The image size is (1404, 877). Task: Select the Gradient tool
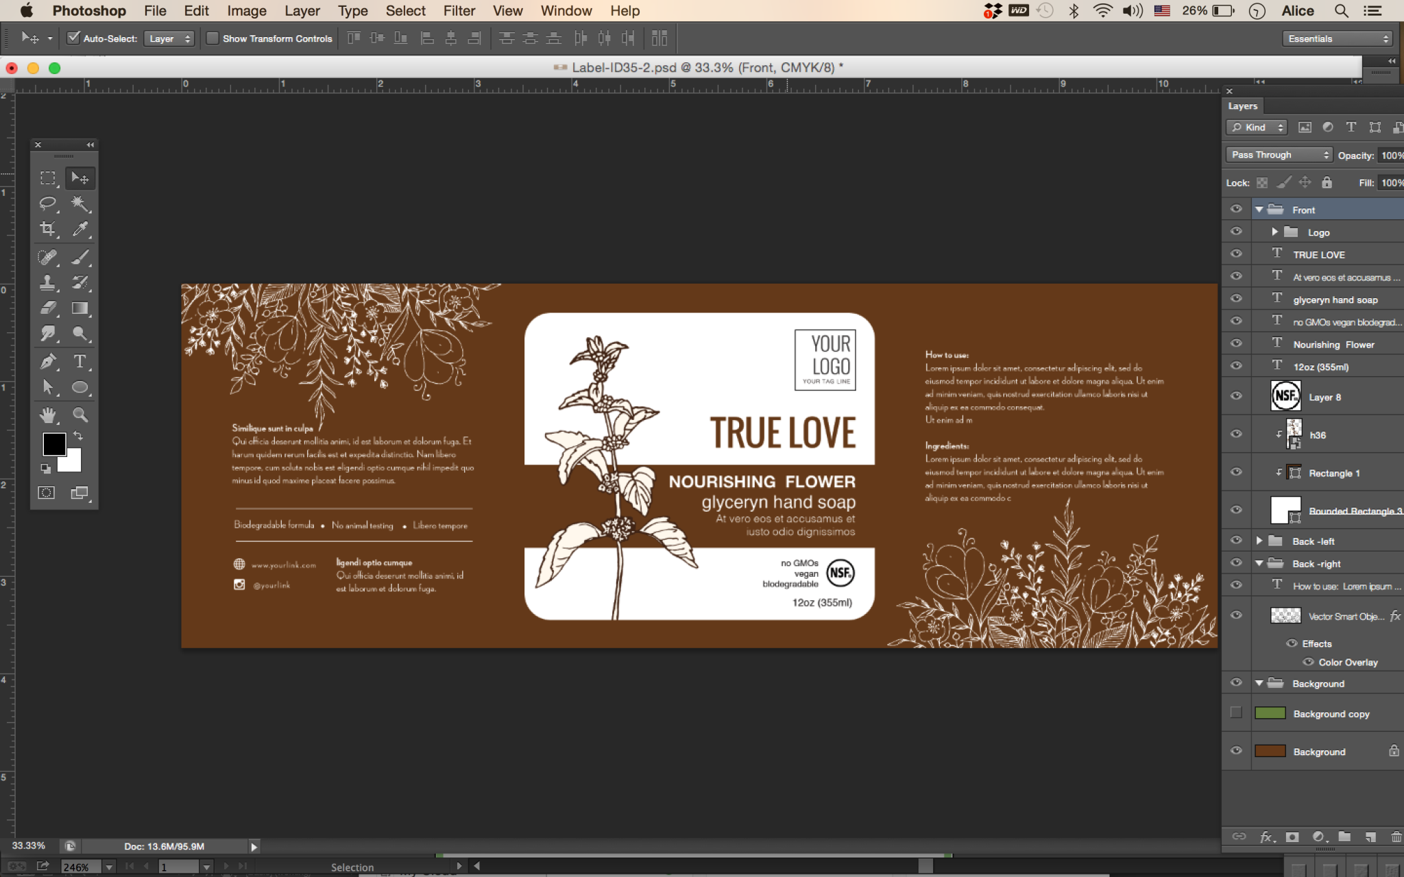(80, 308)
